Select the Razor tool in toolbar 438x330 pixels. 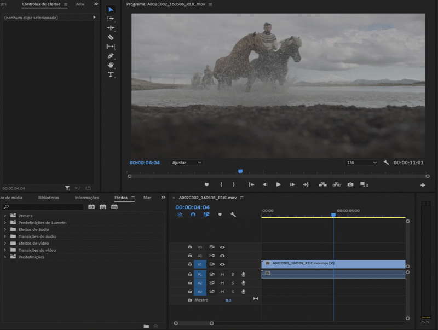[111, 37]
